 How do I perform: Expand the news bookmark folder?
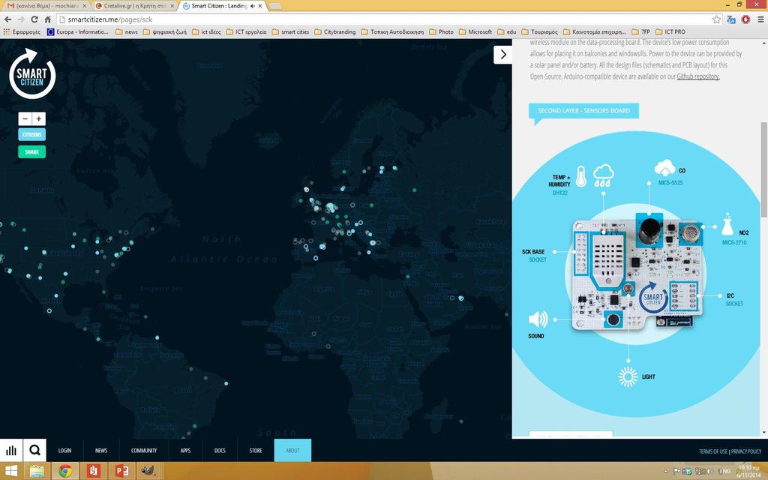tap(126, 31)
